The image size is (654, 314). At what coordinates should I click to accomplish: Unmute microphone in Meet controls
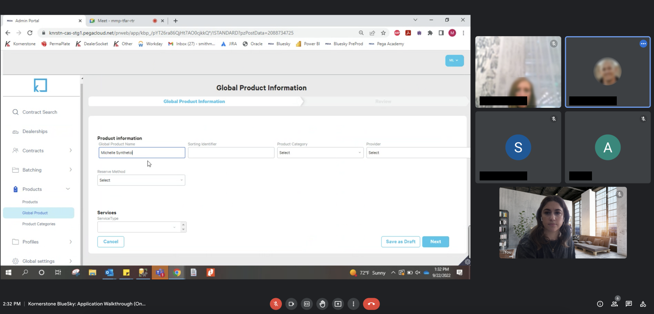pos(276,304)
